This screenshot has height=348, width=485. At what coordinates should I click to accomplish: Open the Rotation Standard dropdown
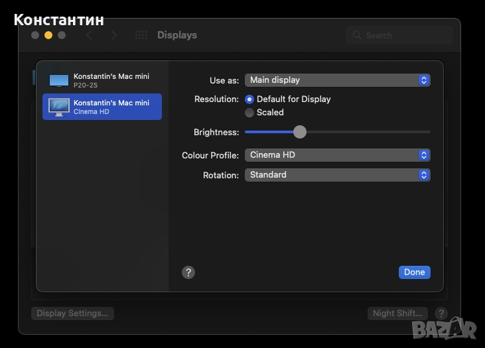pos(337,175)
